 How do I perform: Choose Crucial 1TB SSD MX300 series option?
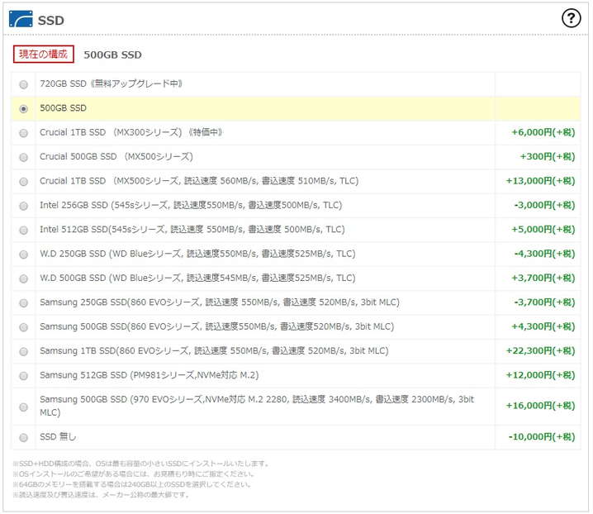click(x=23, y=133)
